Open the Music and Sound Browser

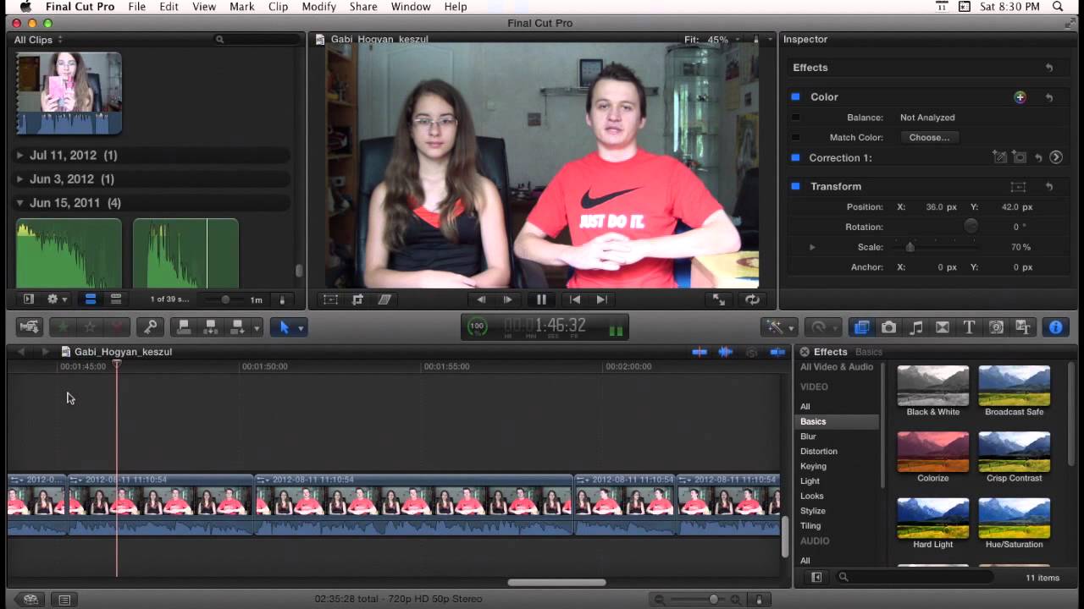click(915, 327)
